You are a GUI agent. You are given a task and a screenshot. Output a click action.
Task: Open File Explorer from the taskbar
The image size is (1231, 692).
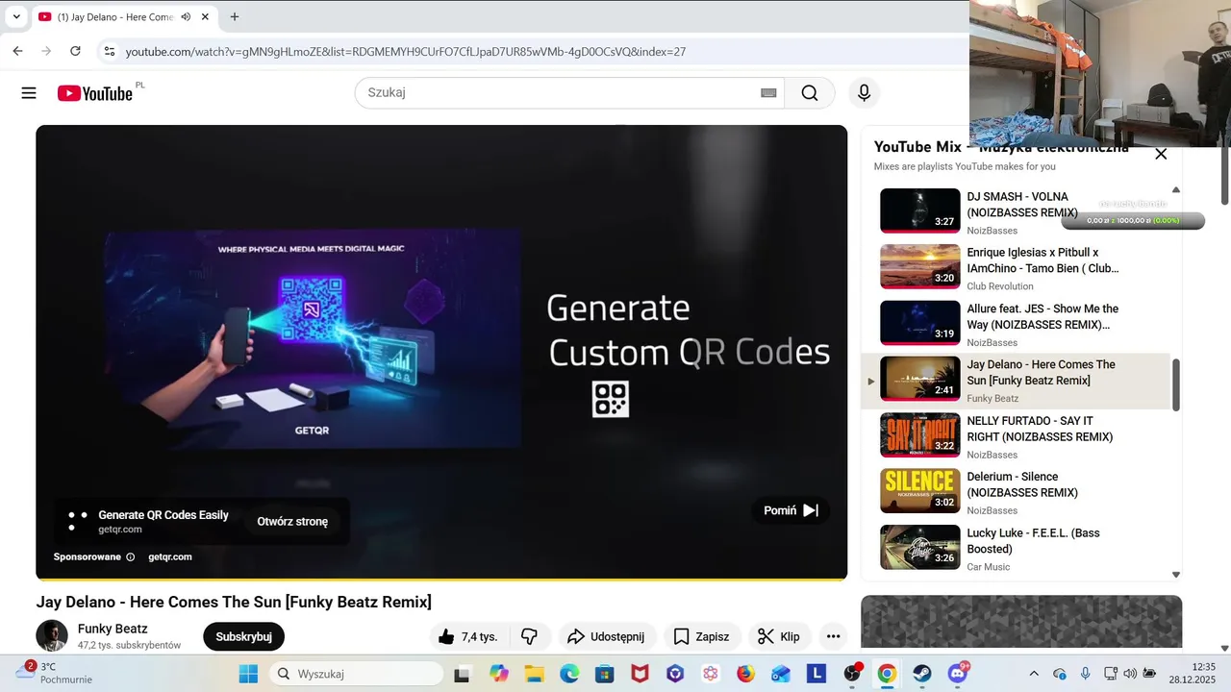[x=534, y=674]
